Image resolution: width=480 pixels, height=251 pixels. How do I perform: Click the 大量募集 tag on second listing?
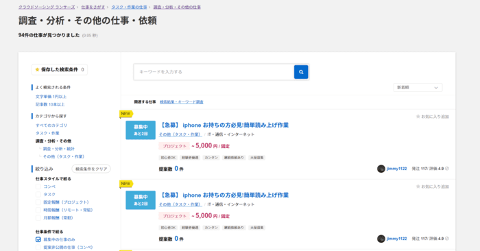coord(256,228)
